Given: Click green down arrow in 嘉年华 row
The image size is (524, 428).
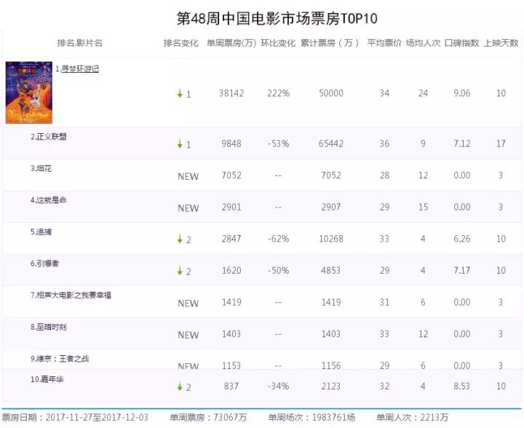Looking at the screenshot, I should pos(180,387).
